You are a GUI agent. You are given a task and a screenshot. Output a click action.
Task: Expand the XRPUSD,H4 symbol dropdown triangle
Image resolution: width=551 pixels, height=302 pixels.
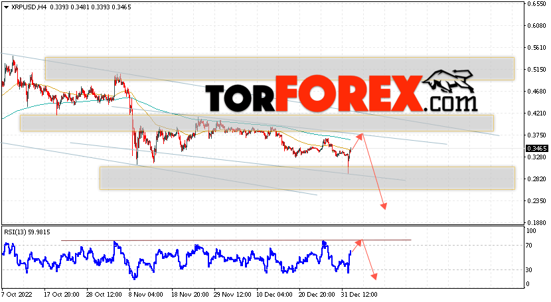pyautogui.click(x=6, y=7)
